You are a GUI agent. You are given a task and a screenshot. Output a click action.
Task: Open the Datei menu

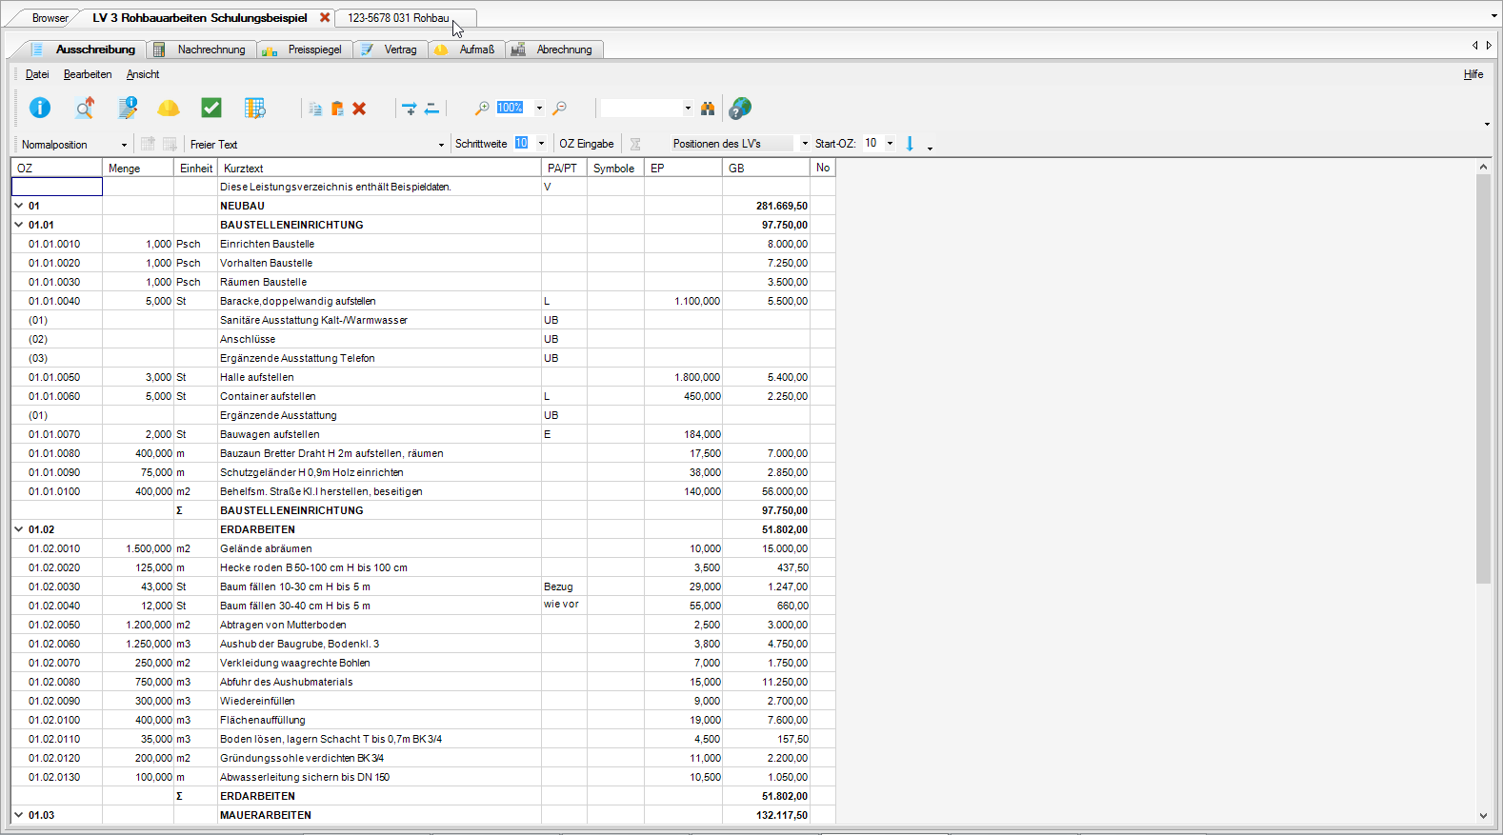pos(37,74)
